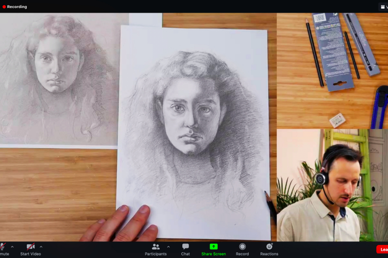Click the green Share Screen icon

(214, 246)
